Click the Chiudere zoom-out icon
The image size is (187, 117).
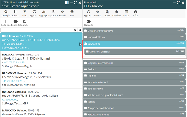click(x=116, y=12)
